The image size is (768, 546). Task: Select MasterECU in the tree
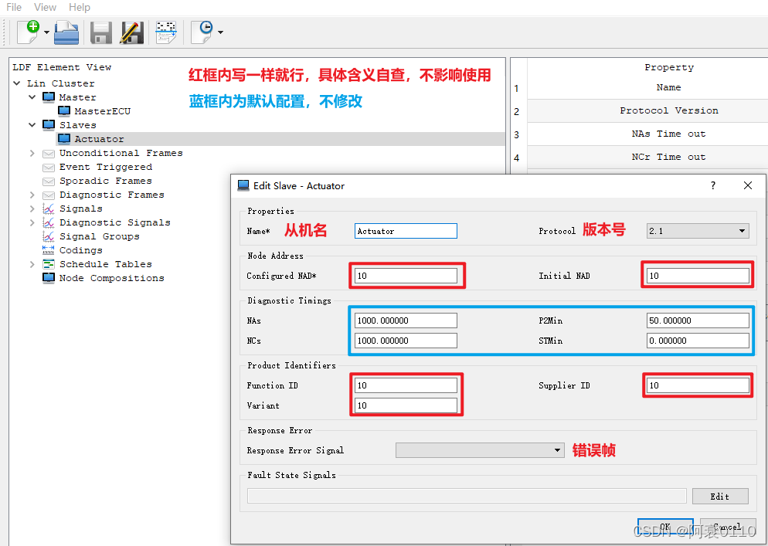pyautogui.click(x=102, y=111)
